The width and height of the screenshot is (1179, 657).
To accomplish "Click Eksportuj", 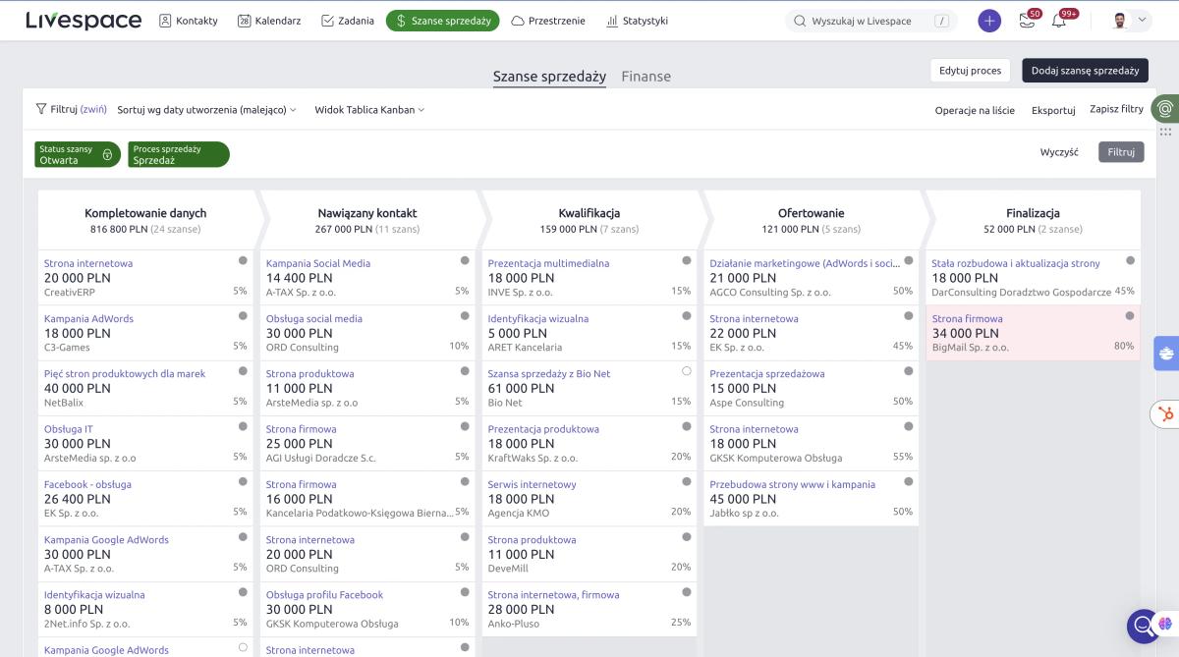I will 1053,110.
